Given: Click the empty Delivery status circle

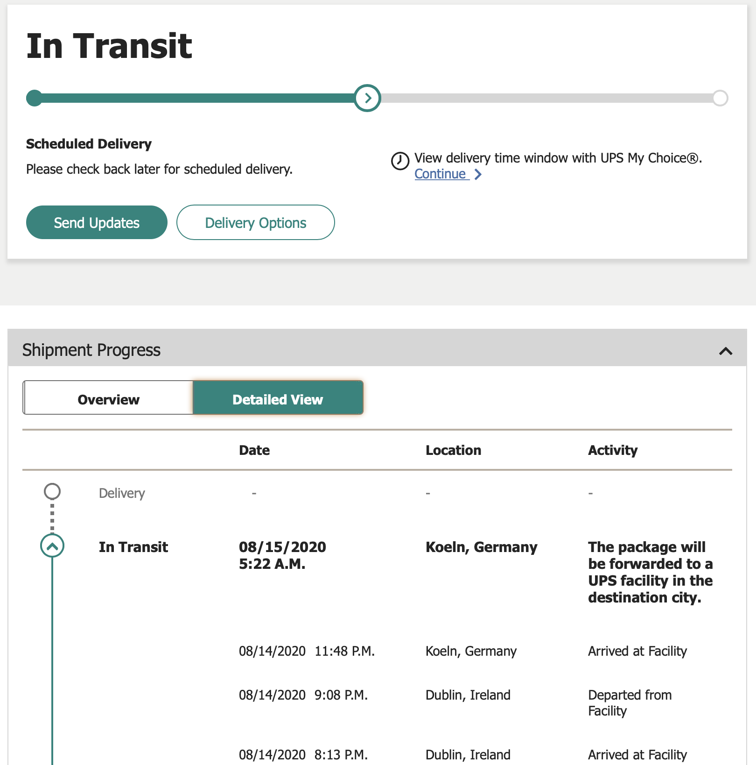Looking at the screenshot, I should click(x=52, y=491).
